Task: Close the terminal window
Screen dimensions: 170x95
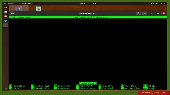Action: (164, 13)
